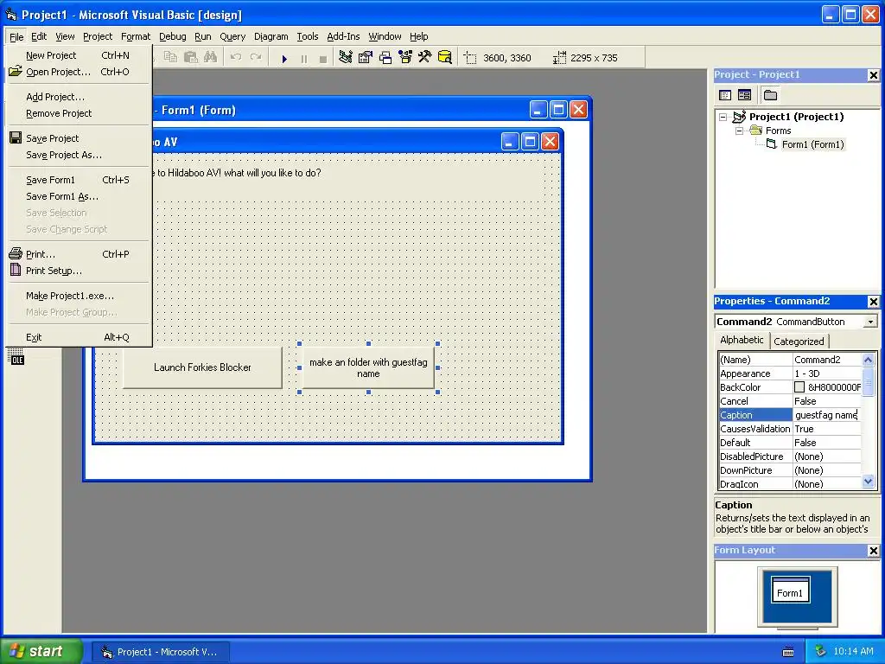Choose New Project from File menu
The image size is (885, 664).
tap(78, 55)
